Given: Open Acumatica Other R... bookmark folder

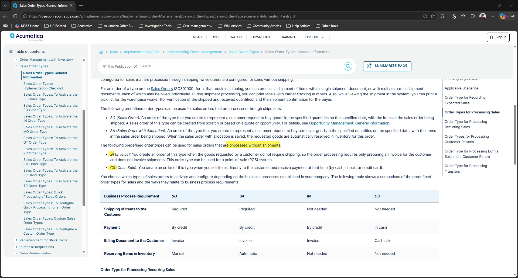Looking at the screenshot, I should (x=115, y=26).
